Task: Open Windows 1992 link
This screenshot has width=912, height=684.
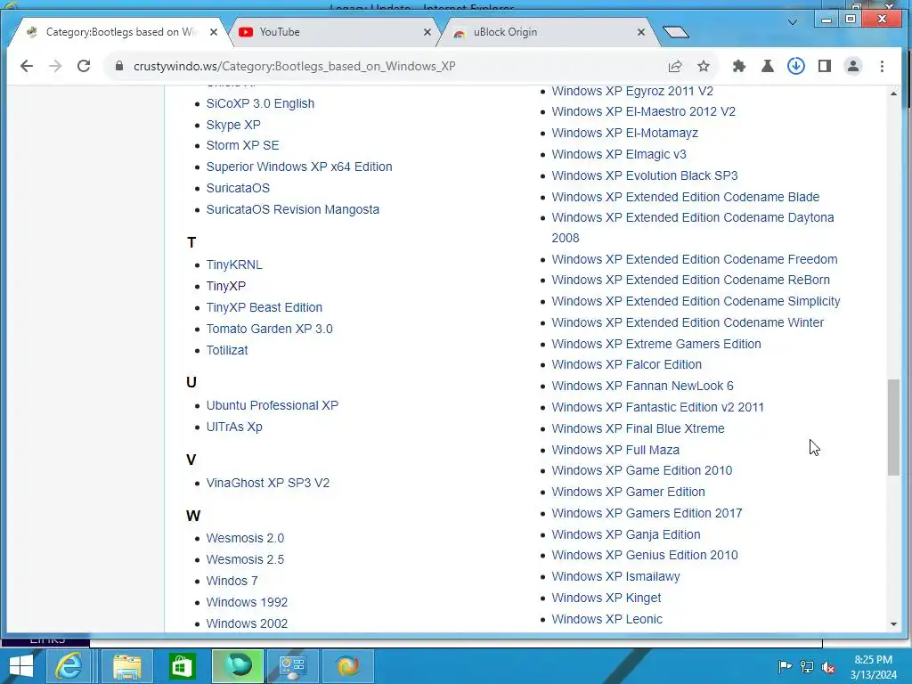Action: 247,602
